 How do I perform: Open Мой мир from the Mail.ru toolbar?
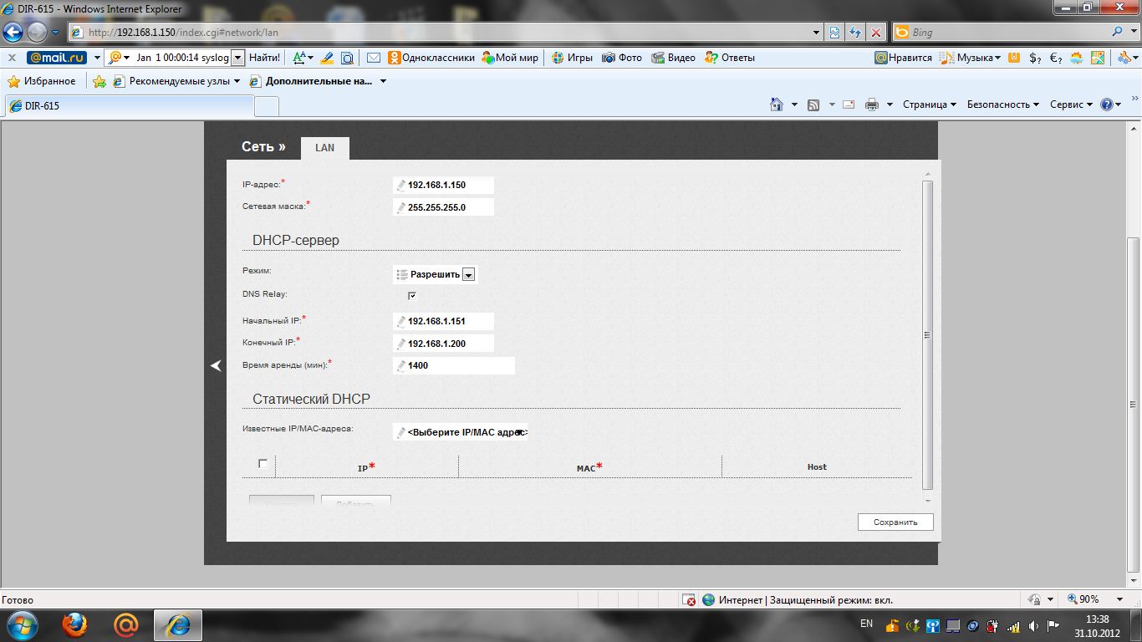point(511,58)
